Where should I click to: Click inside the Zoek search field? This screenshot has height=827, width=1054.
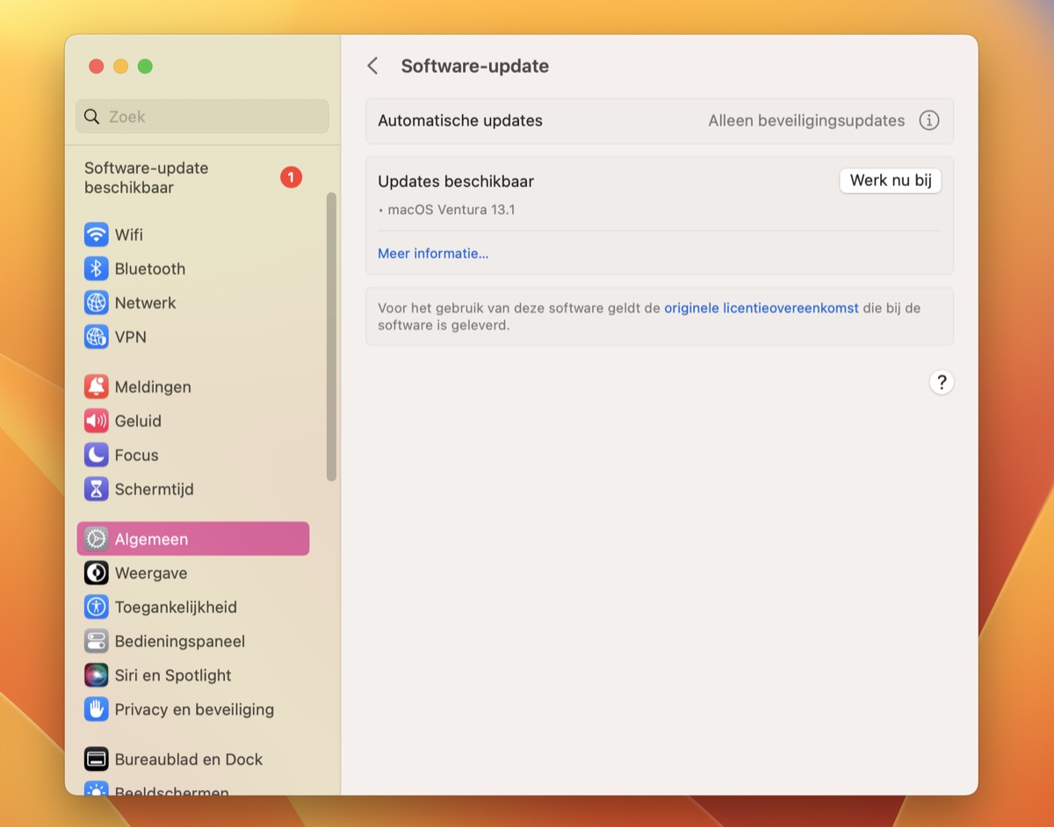click(201, 116)
